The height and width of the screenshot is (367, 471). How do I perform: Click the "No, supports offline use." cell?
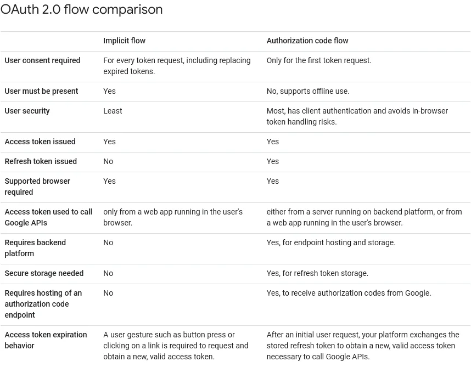(308, 91)
